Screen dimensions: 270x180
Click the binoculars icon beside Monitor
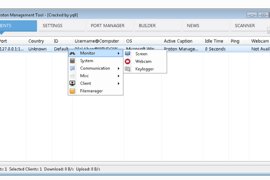pos(72,54)
